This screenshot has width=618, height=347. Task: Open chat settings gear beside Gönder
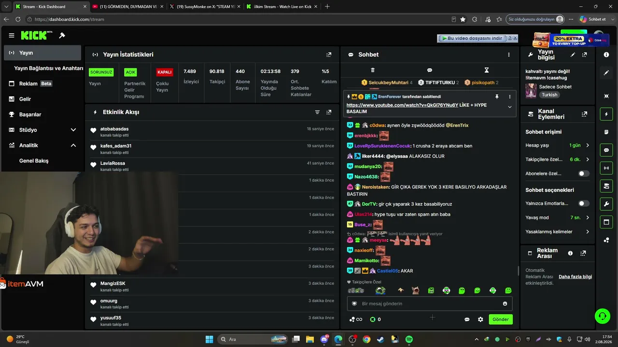480,319
